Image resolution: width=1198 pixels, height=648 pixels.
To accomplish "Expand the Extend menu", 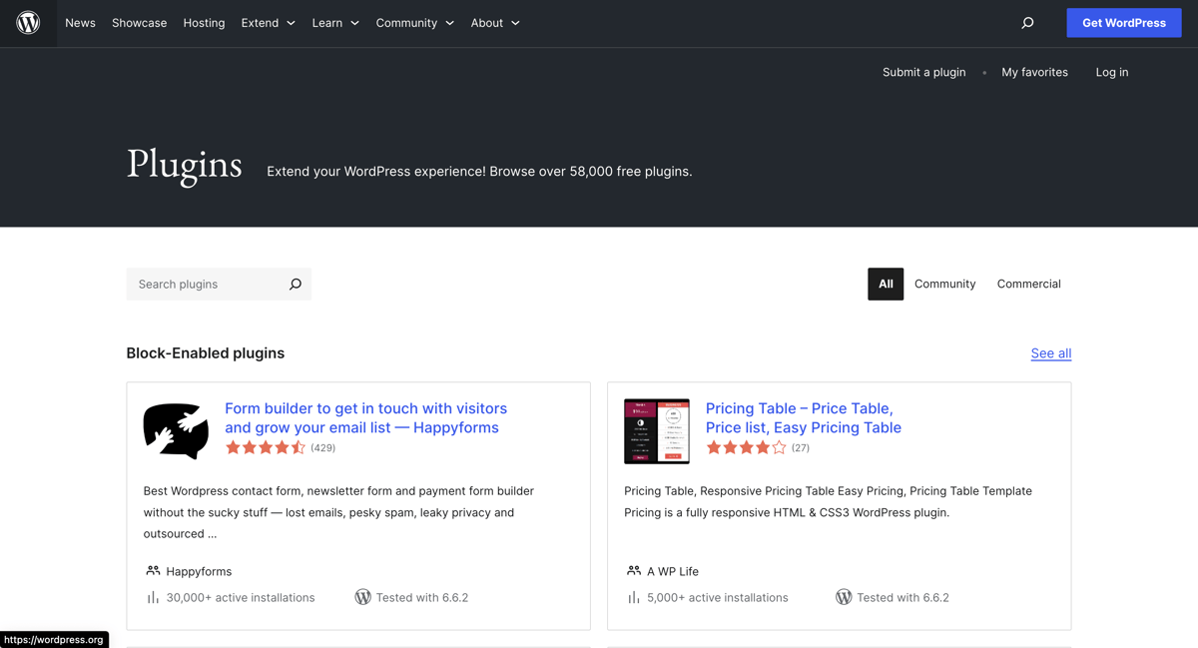I will coord(269,23).
